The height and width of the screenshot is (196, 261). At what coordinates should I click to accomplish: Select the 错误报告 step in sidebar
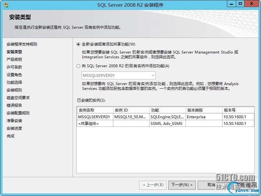point(14,105)
